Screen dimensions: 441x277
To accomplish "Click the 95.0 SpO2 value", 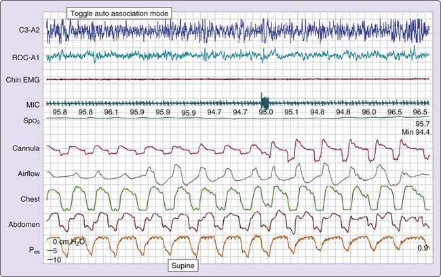I will coord(266,112).
